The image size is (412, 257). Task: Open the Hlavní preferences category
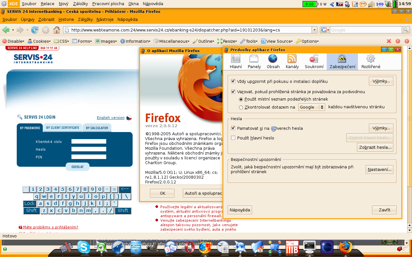(236, 61)
